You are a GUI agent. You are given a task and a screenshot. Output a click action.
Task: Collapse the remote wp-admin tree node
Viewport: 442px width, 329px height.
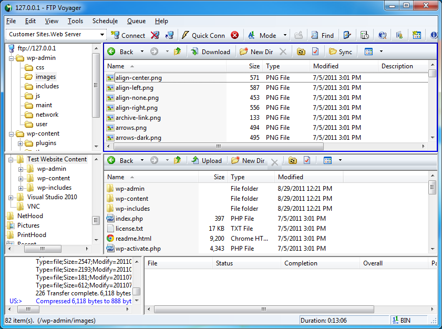tap(11, 59)
